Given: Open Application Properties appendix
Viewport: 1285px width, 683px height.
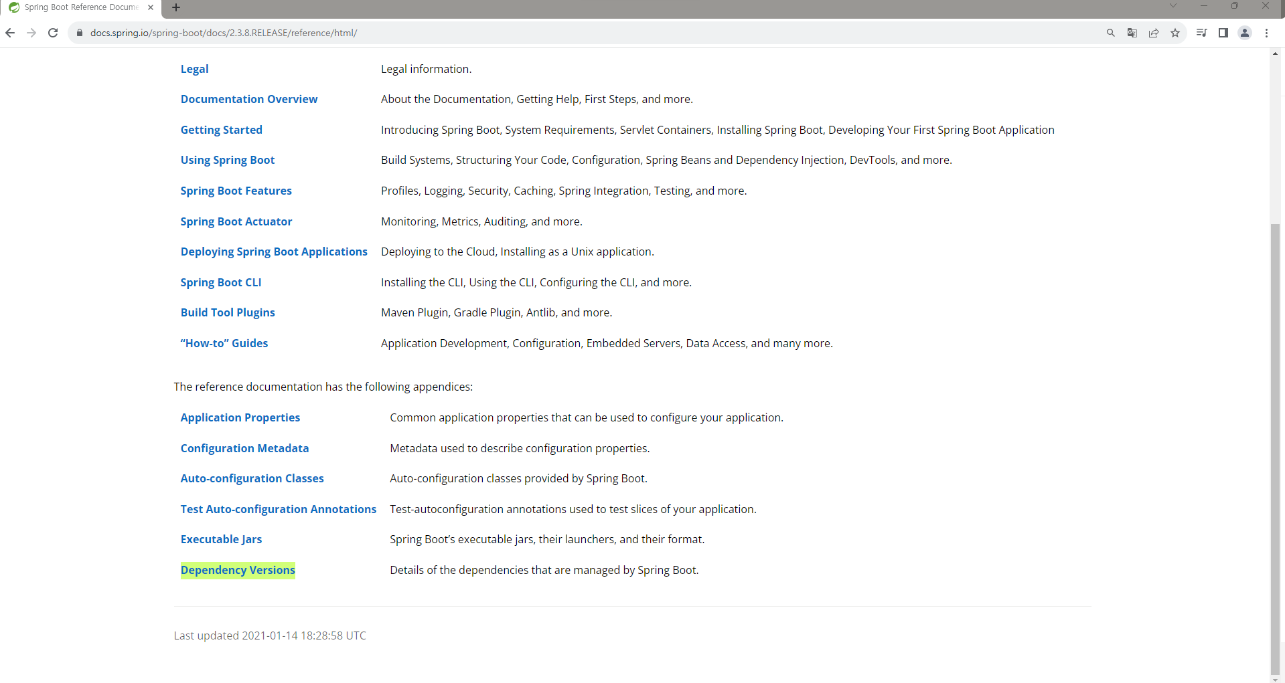Looking at the screenshot, I should [x=240, y=417].
